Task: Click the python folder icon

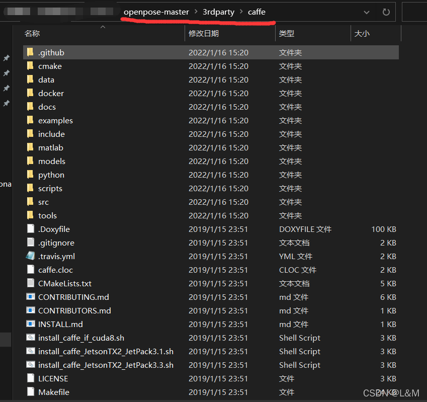Action: pos(30,174)
